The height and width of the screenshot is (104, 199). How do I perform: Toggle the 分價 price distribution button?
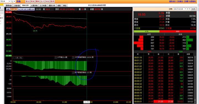point(29,9)
